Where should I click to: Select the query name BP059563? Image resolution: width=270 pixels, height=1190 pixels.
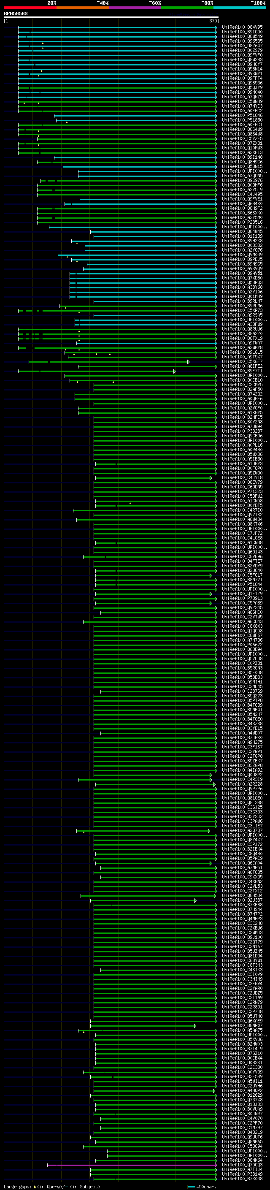click(x=16, y=14)
